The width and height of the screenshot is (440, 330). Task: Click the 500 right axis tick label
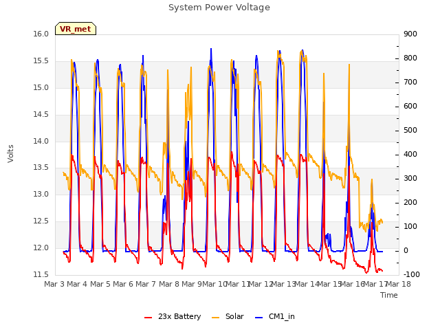point(410,131)
